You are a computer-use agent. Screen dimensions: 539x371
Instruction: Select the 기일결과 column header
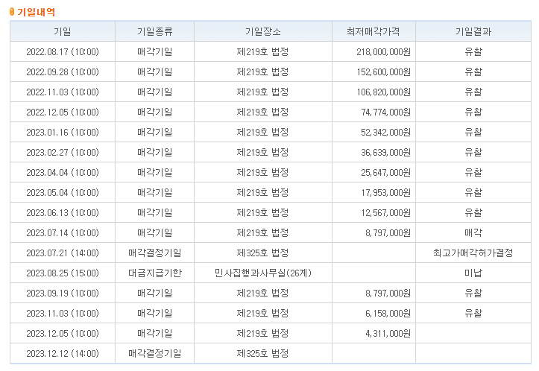click(473, 31)
